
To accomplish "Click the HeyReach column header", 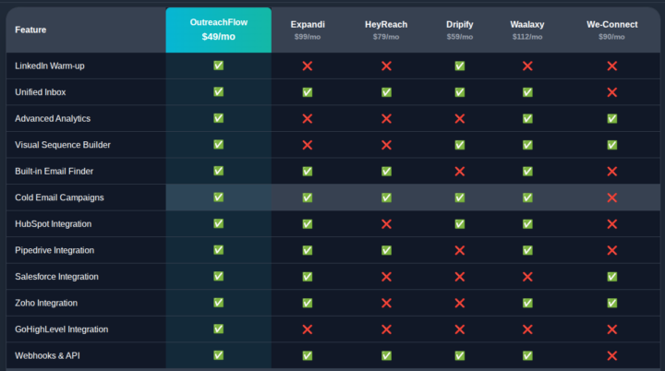I will pyautogui.click(x=386, y=30).
